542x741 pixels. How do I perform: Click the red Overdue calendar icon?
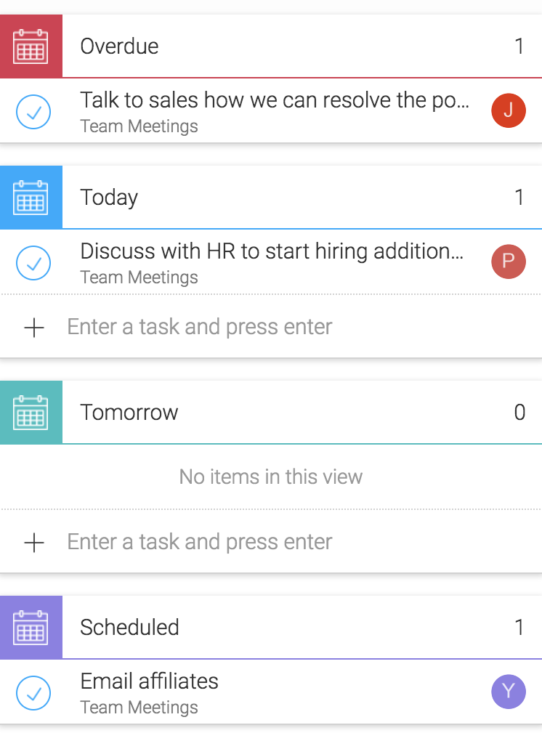point(31,46)
